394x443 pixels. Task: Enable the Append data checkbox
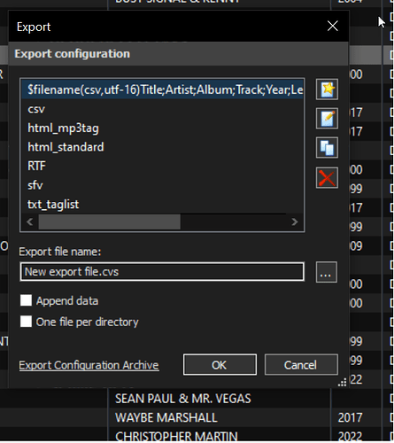point(26,300)
